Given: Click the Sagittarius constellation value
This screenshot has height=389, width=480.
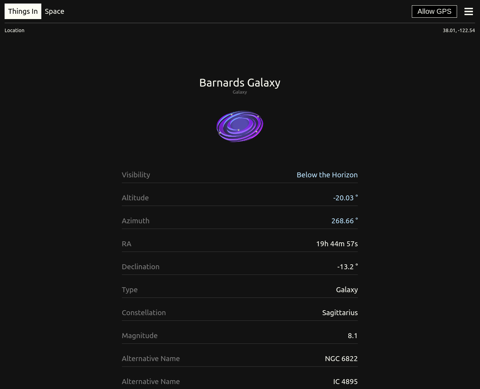Looking at the screenshot, I should tap(340, 313).
